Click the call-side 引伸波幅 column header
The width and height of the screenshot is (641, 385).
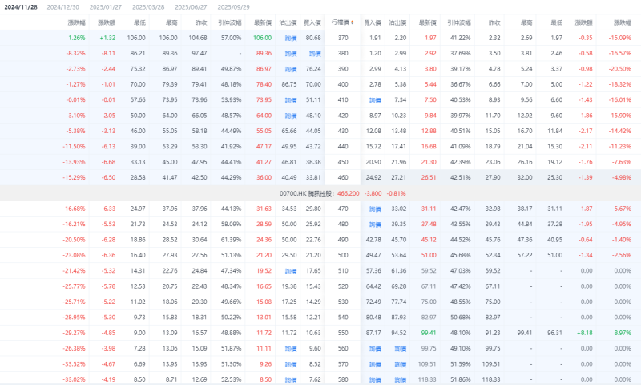tap(231, 24)
